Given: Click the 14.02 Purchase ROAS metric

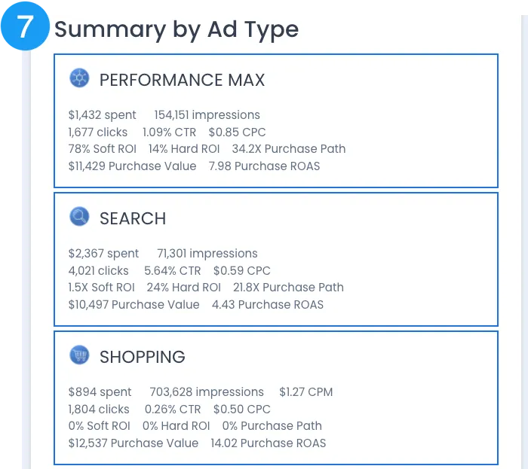Looking at the screenshot, I should tap(268, 443).
